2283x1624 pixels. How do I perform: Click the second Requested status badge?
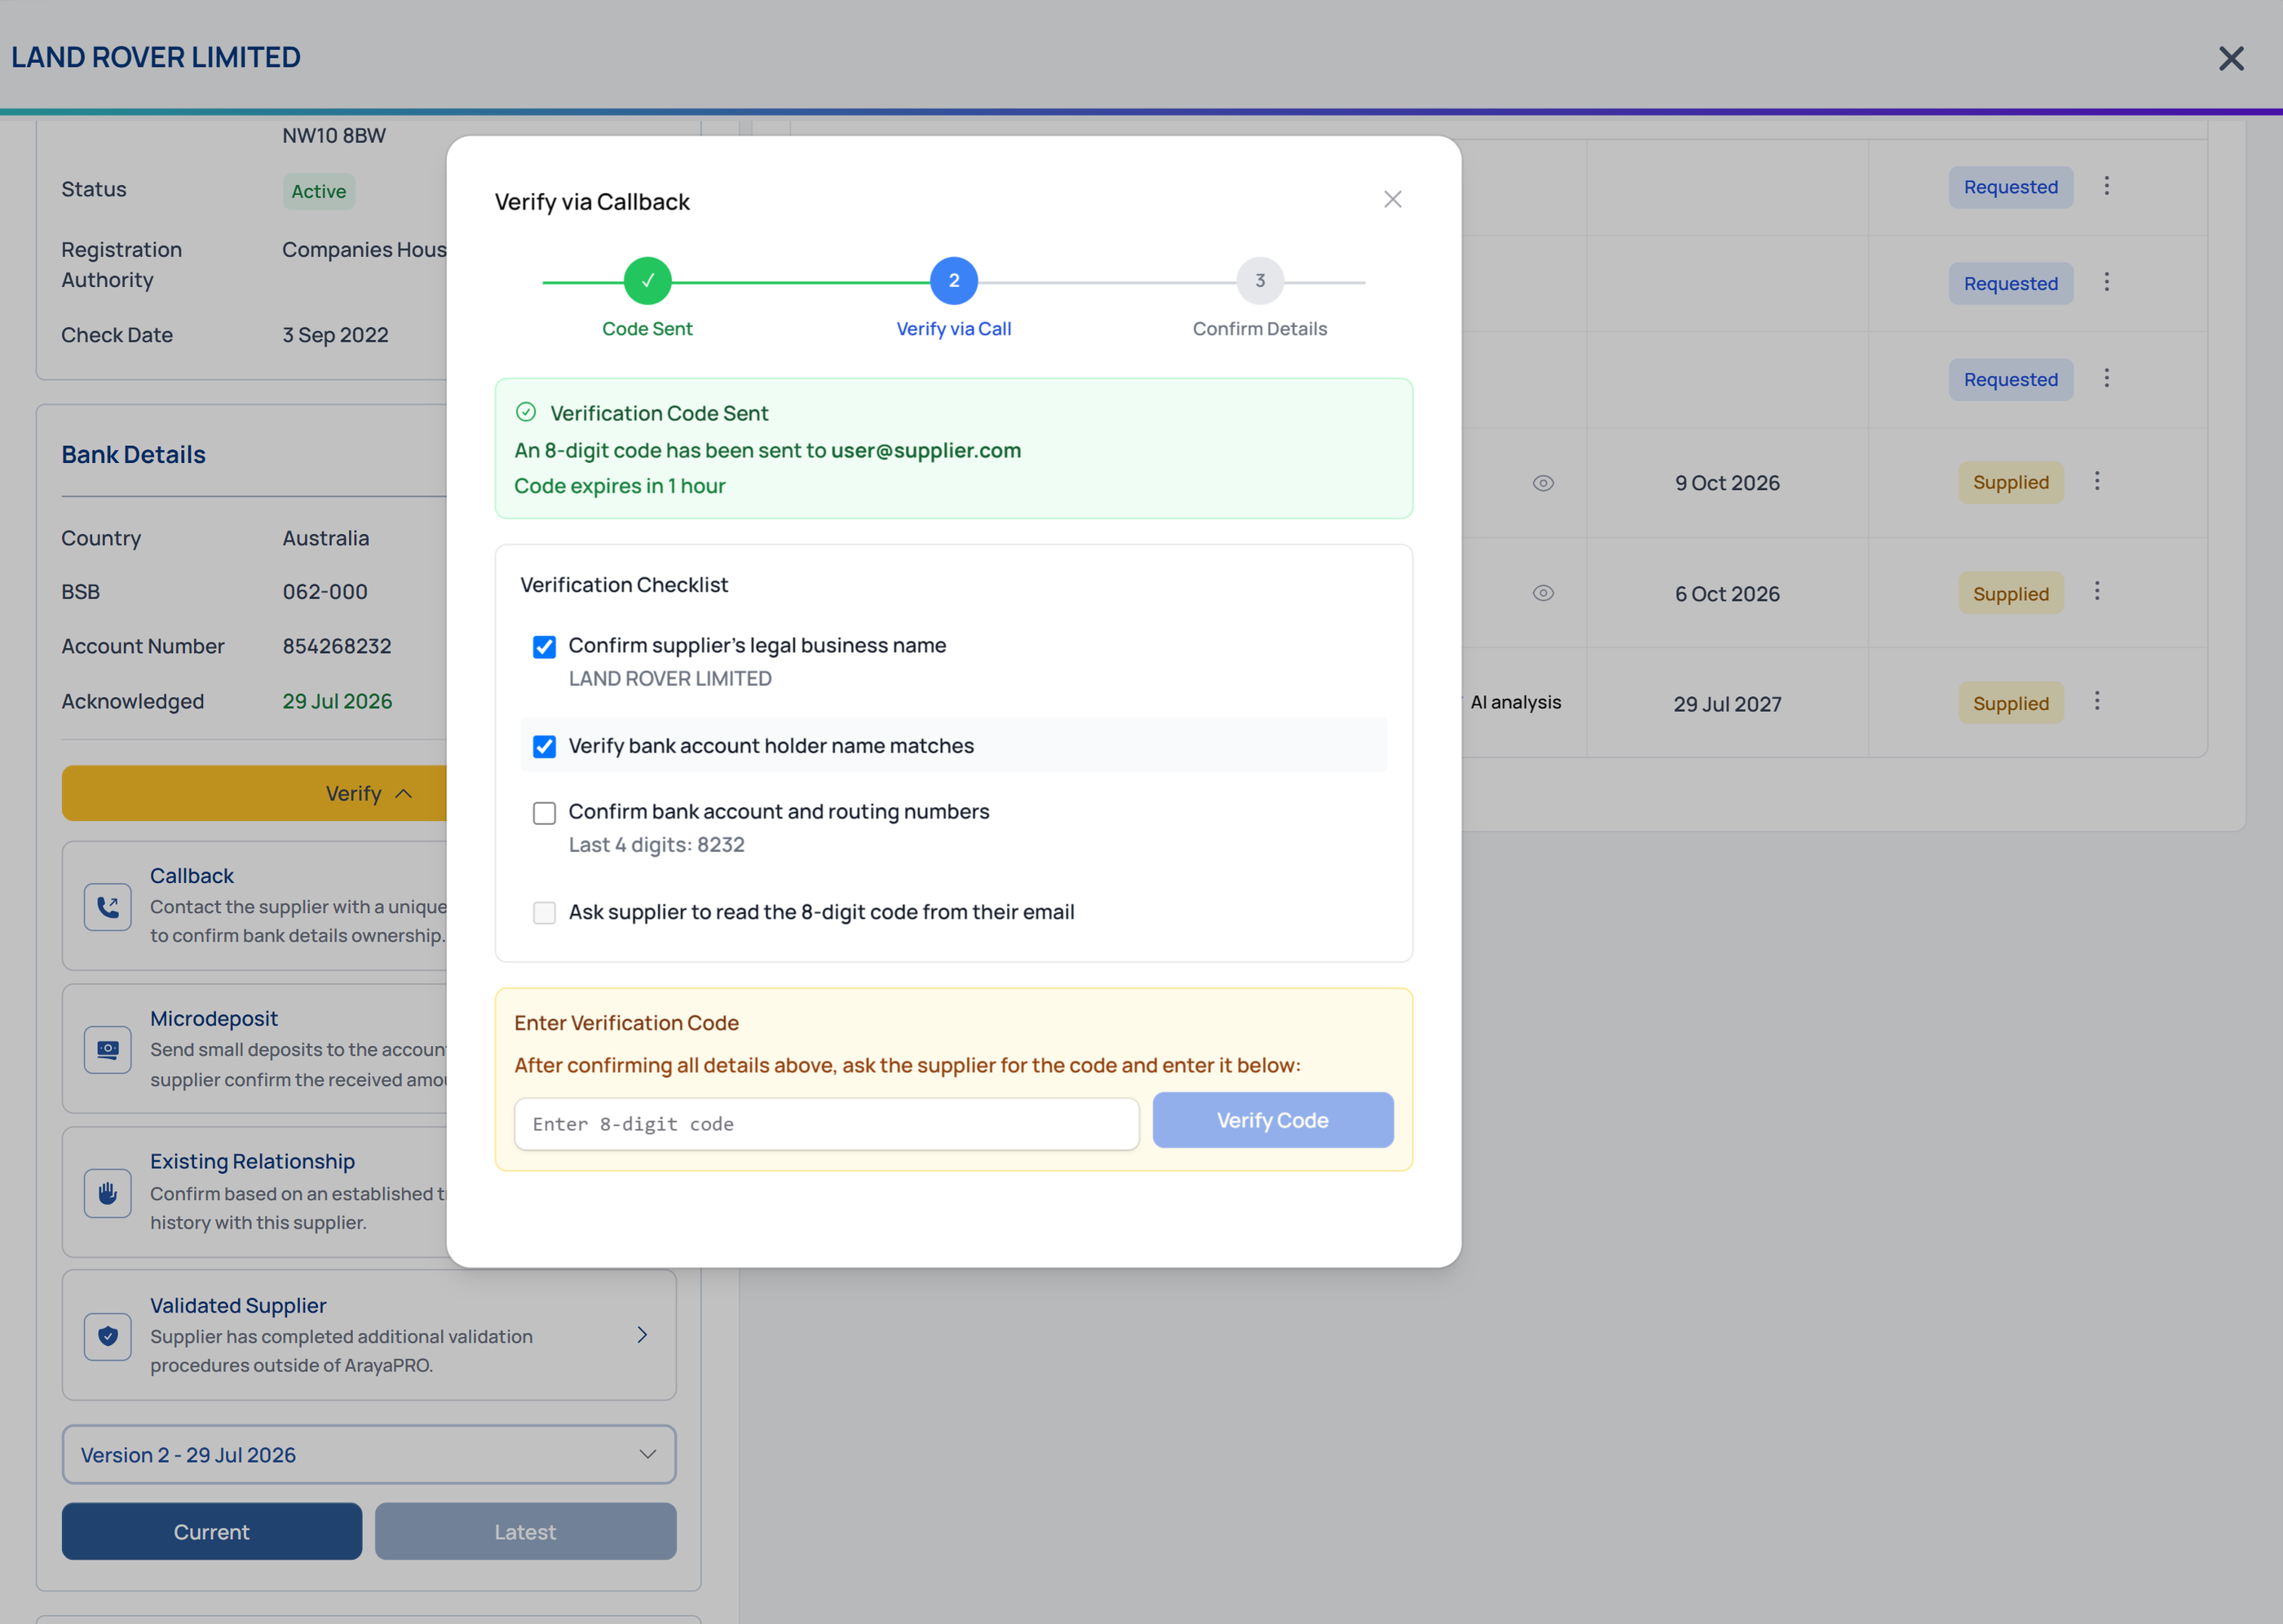click(2010, 283)
